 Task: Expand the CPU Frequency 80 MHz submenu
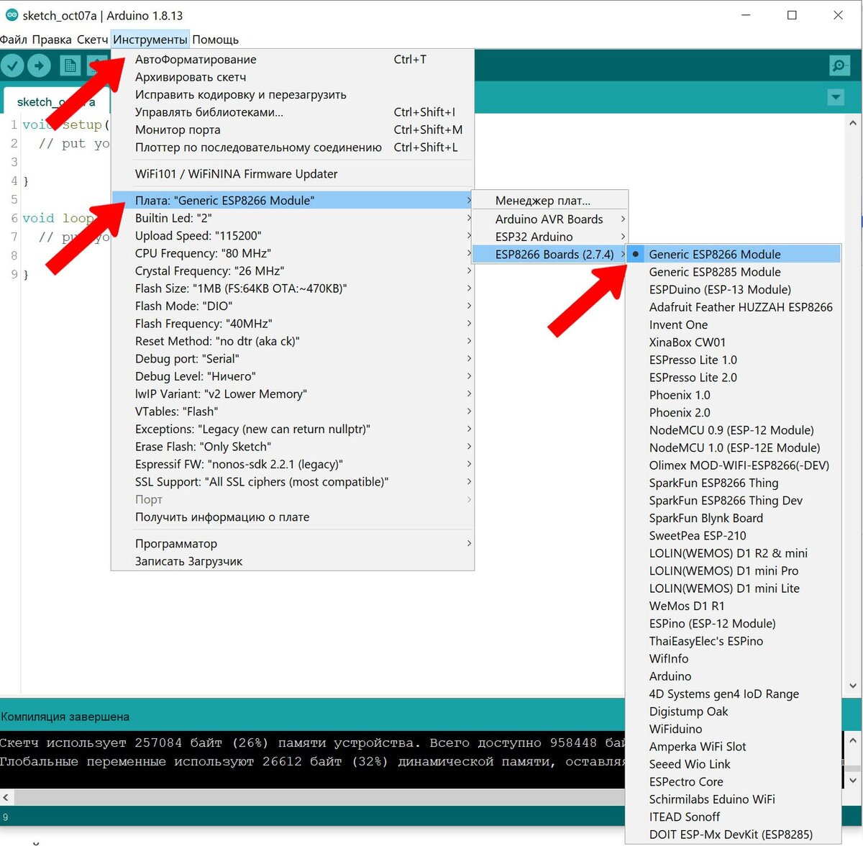pyautogui.click(x=293, y=253)
